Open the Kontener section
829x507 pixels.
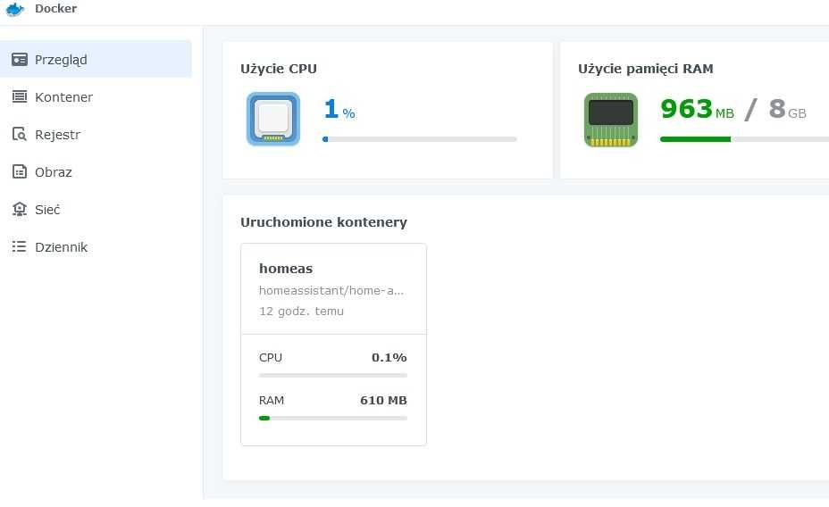(x=63, y=97)
